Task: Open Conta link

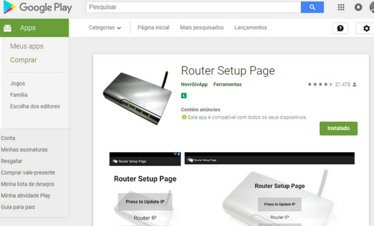Action: 8,138
